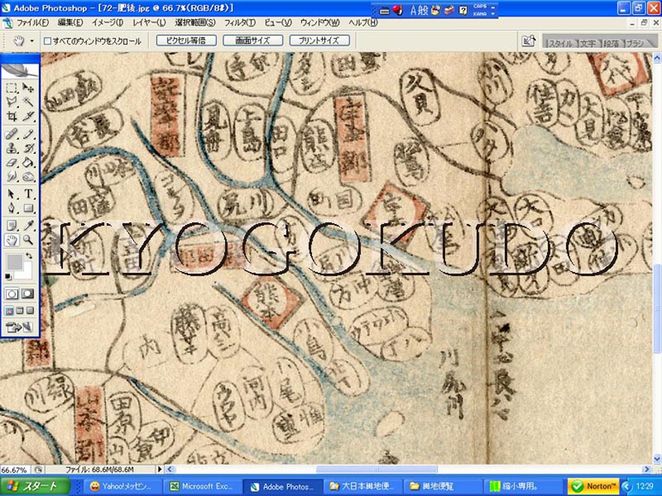
Task: Select the Pen tool
Action: 12,208
